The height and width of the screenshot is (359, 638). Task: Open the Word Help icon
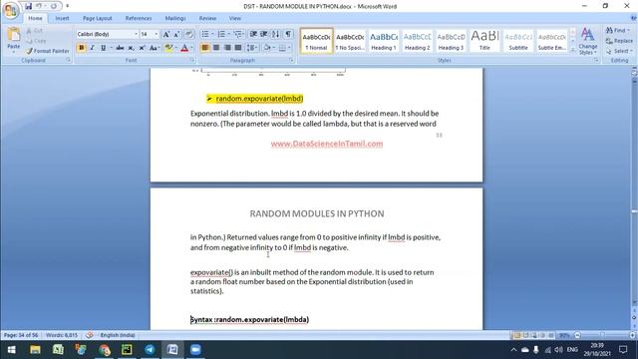(633, 18)
